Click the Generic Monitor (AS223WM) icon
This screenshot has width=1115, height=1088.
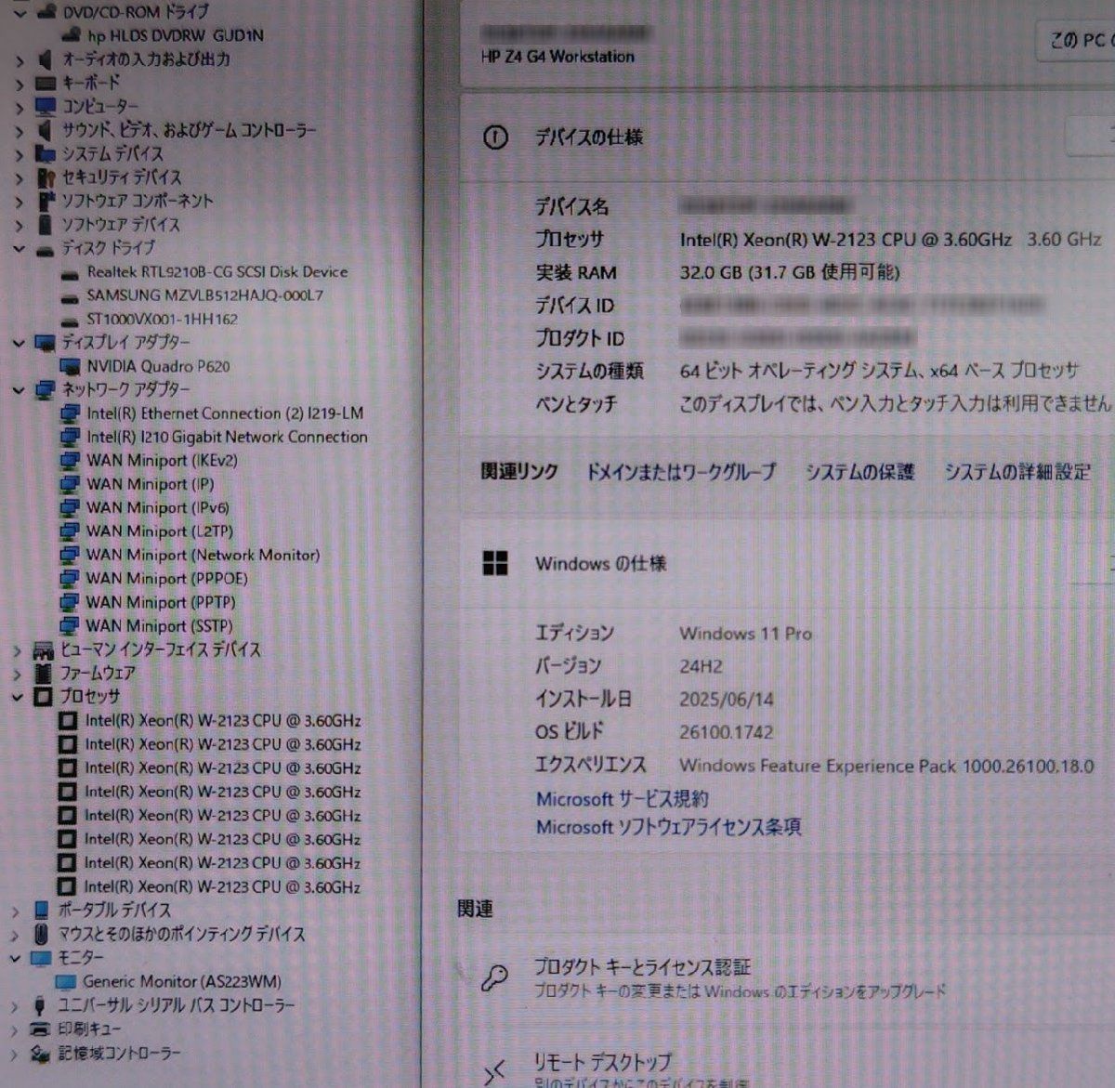click(x=67, y=981)
